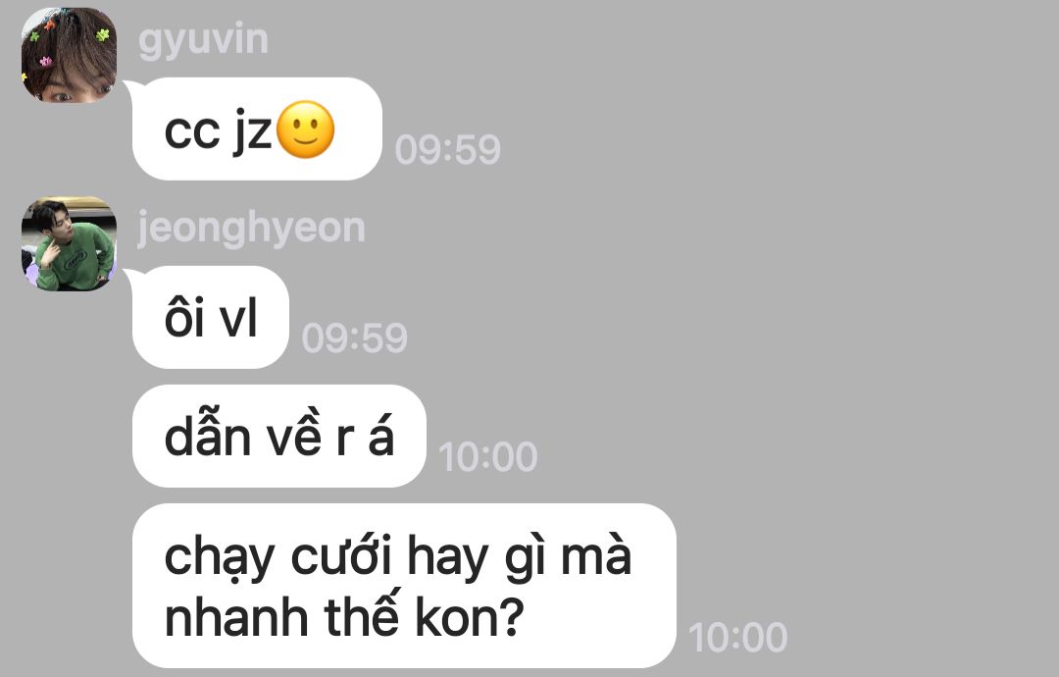Select the "cc jz" text in gyuvin's bubble
This screenshot has width=1059, height=677.
point(218,131)
